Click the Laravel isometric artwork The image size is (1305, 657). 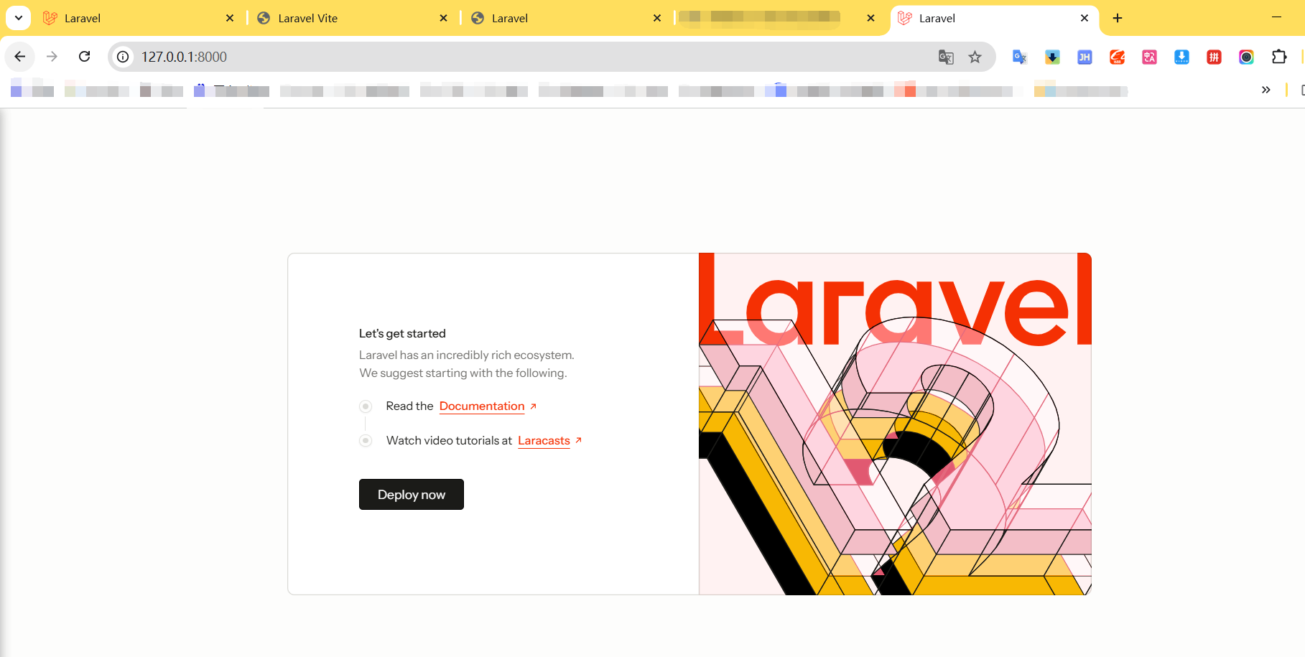(x=895, y=424)
